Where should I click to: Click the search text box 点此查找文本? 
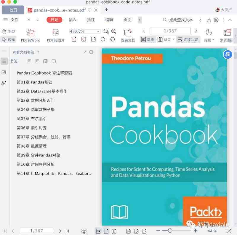pyautogui.click(x=181, y=20)
